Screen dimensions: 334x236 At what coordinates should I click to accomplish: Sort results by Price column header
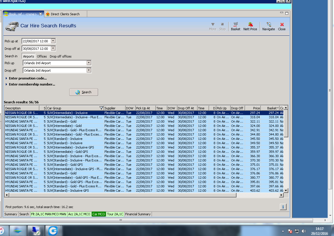253,108
